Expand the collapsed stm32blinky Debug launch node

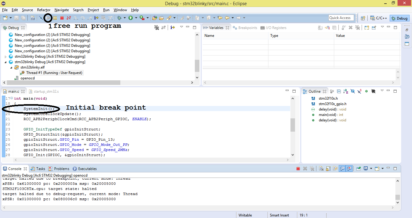(6, 56)
